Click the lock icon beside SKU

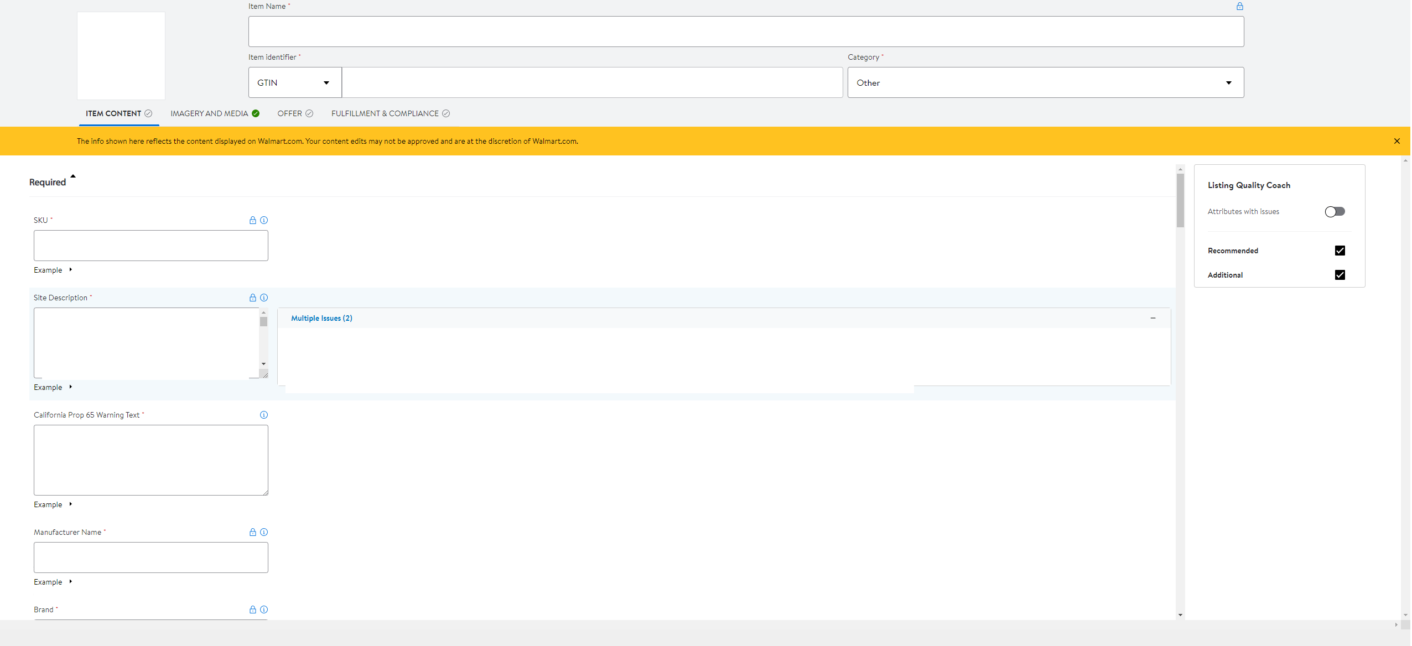[x=253, y=220]
